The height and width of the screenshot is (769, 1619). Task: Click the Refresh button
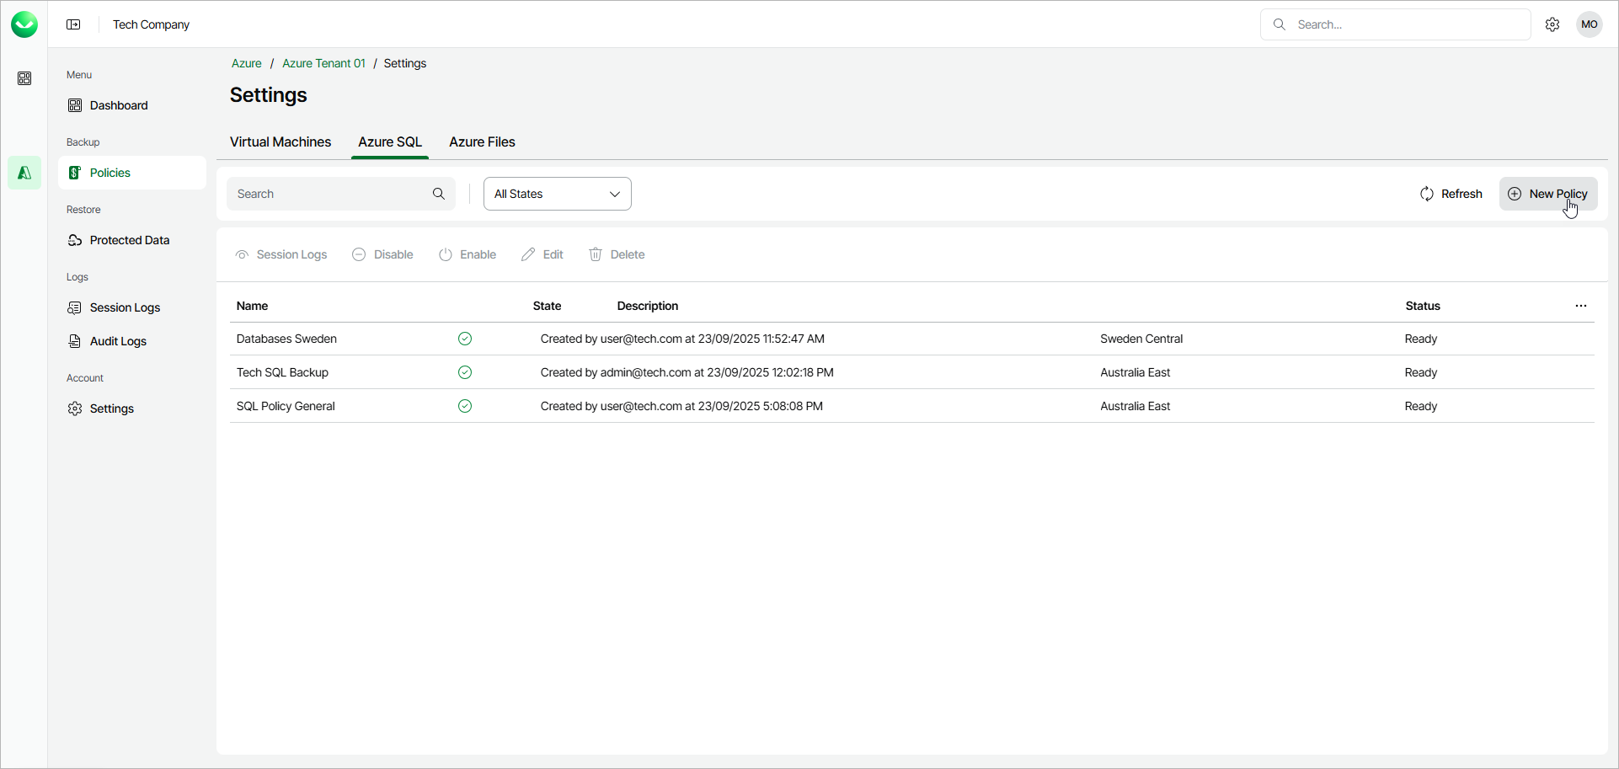click(1451, 194)
